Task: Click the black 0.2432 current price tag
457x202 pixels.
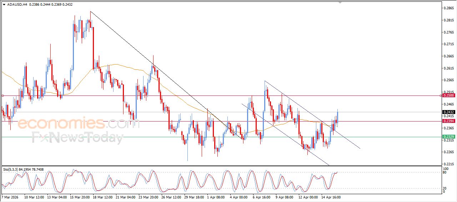Action: point(448,112)
